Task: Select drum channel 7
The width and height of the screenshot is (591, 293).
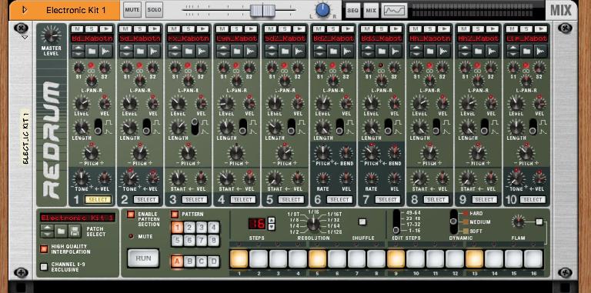Action: 388,200
